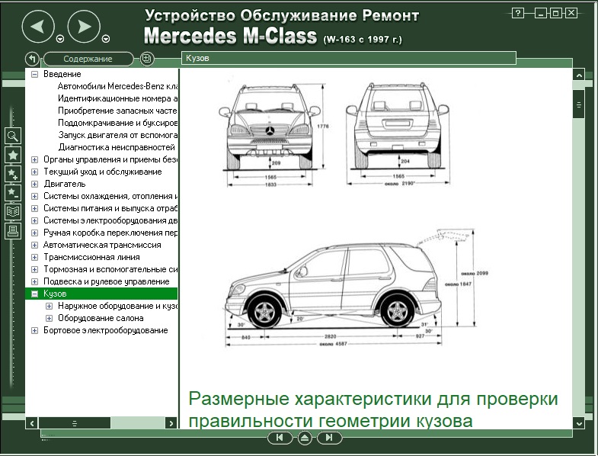Expand Системы охлаждения, отопления section
The width and height of the screenshot is (598, 456).
[34, 196]
